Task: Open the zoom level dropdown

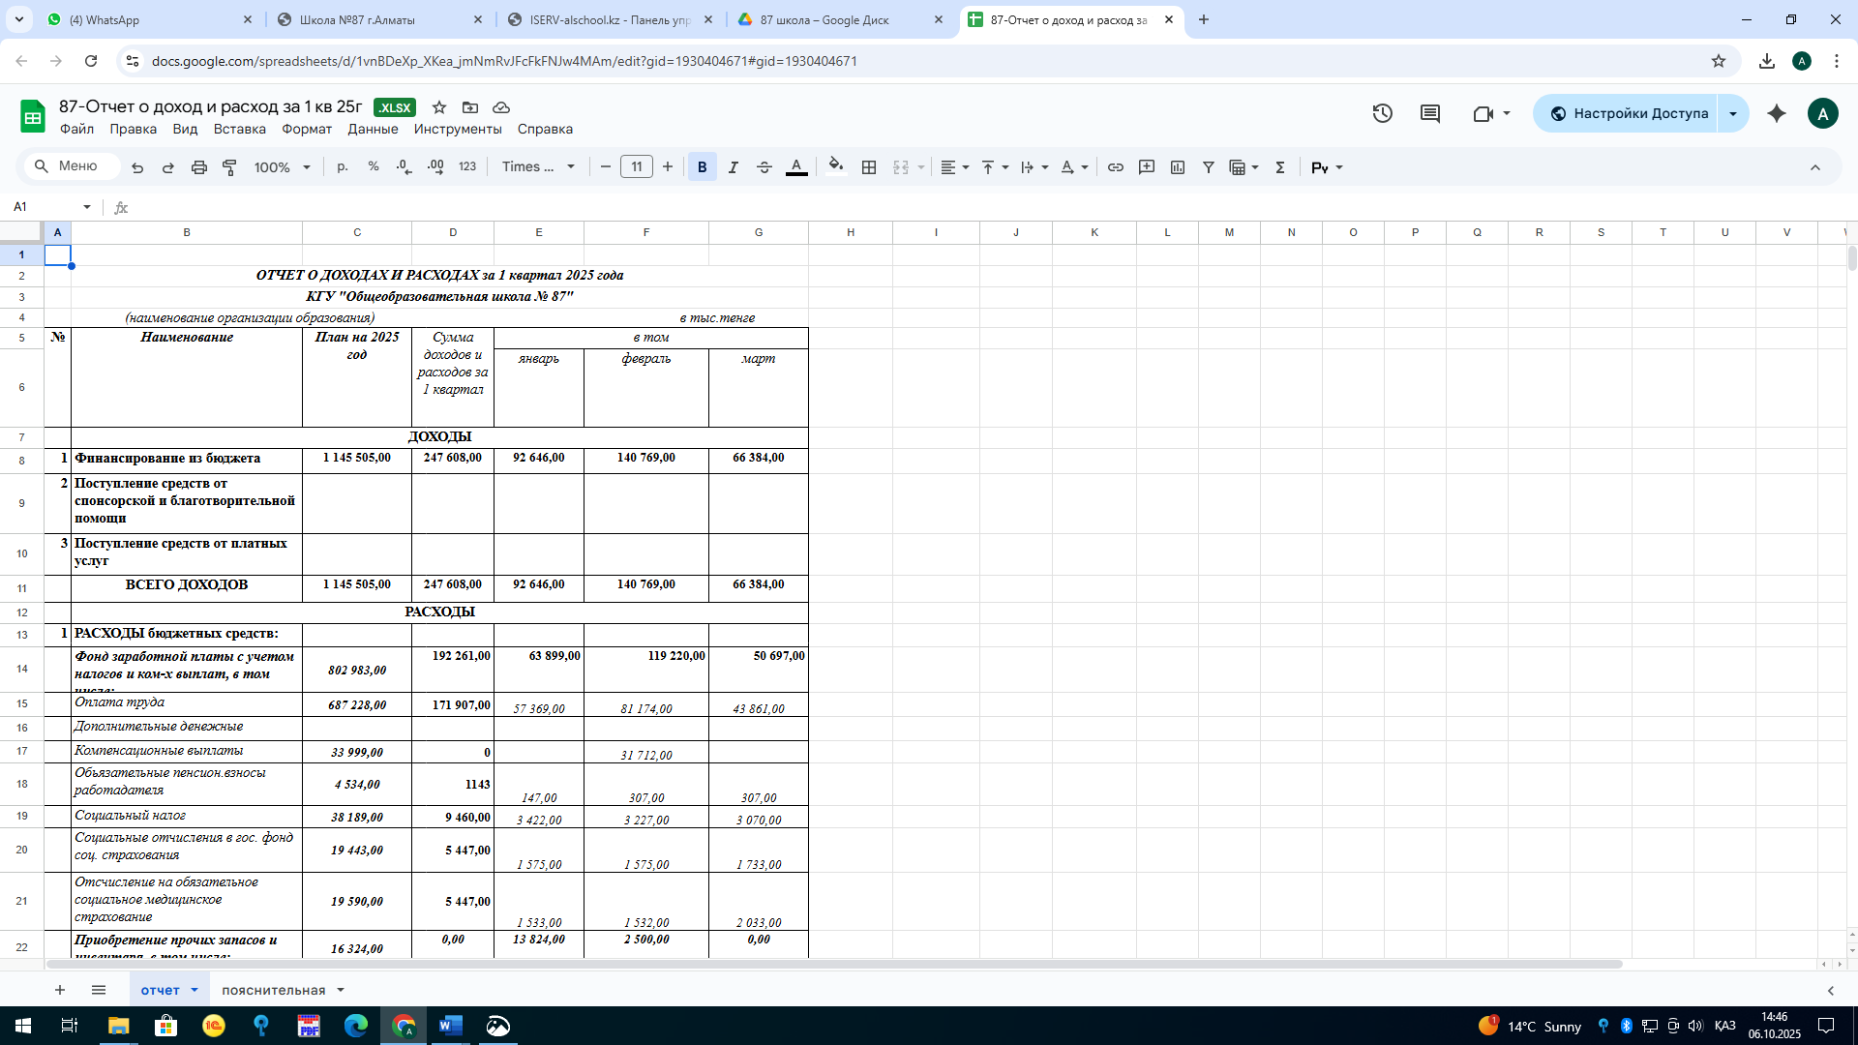Action: (282, 167)
